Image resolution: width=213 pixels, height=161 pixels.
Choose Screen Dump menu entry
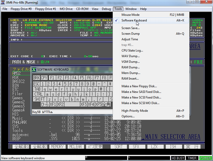click(151, 33)
